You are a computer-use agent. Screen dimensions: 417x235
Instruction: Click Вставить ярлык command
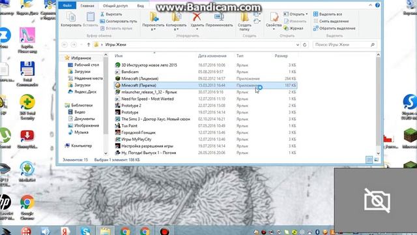tap(116, 28)
